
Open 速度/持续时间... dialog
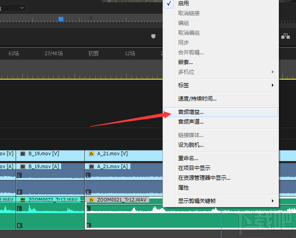[221, 99]
